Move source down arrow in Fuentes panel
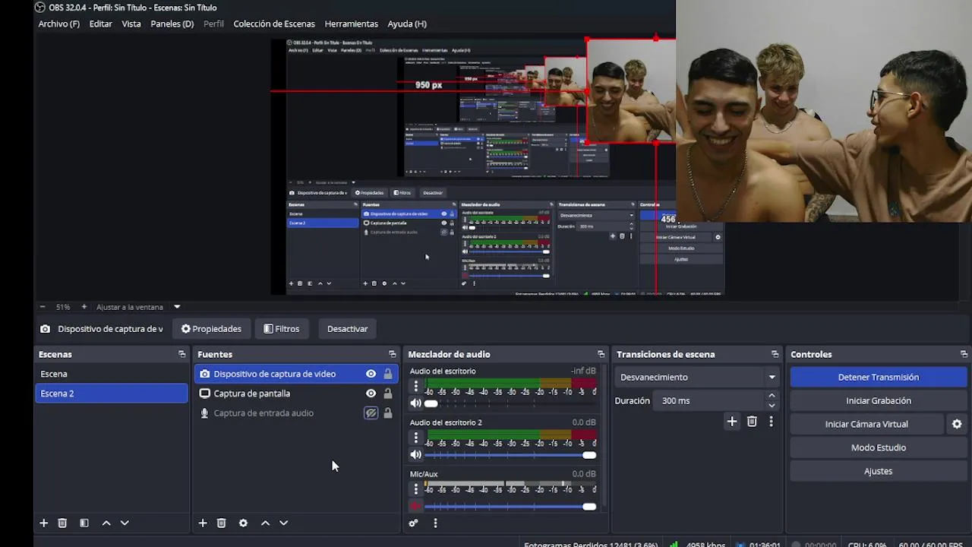This screenshot has width=972, height=547. pyautogui.click(x=283, y=523)
